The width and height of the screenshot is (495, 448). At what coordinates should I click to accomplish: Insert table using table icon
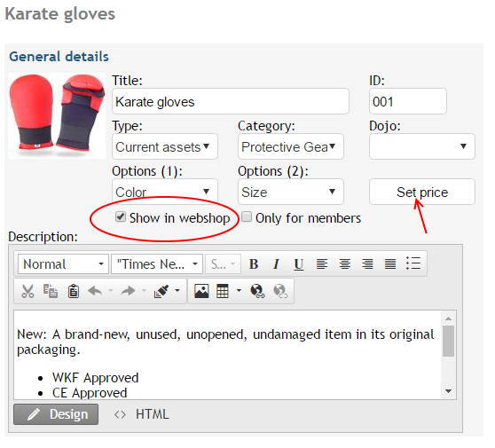tap(223, 291)
